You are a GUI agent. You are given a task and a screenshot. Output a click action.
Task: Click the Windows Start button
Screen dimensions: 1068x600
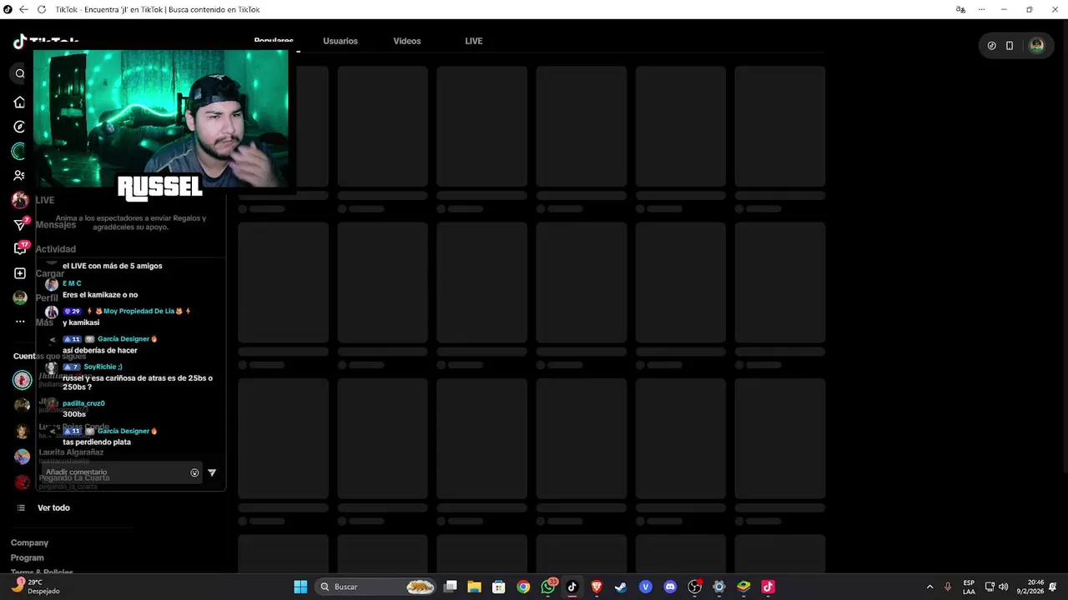[x=300, y=587]
